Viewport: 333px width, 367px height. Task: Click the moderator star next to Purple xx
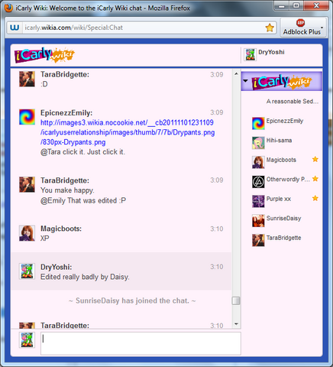tap(315, 198)
